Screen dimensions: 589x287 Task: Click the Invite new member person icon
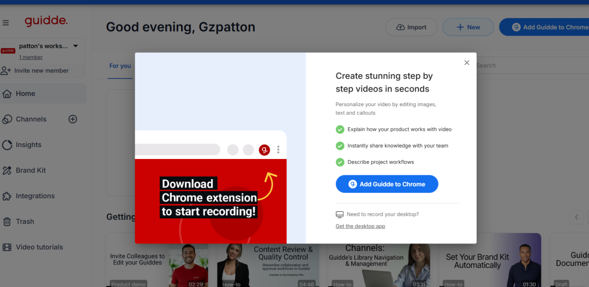[x=5, y=71]
